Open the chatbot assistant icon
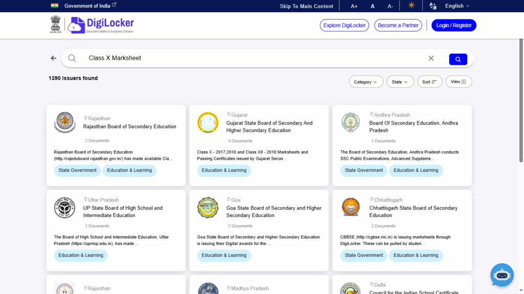 502,275
